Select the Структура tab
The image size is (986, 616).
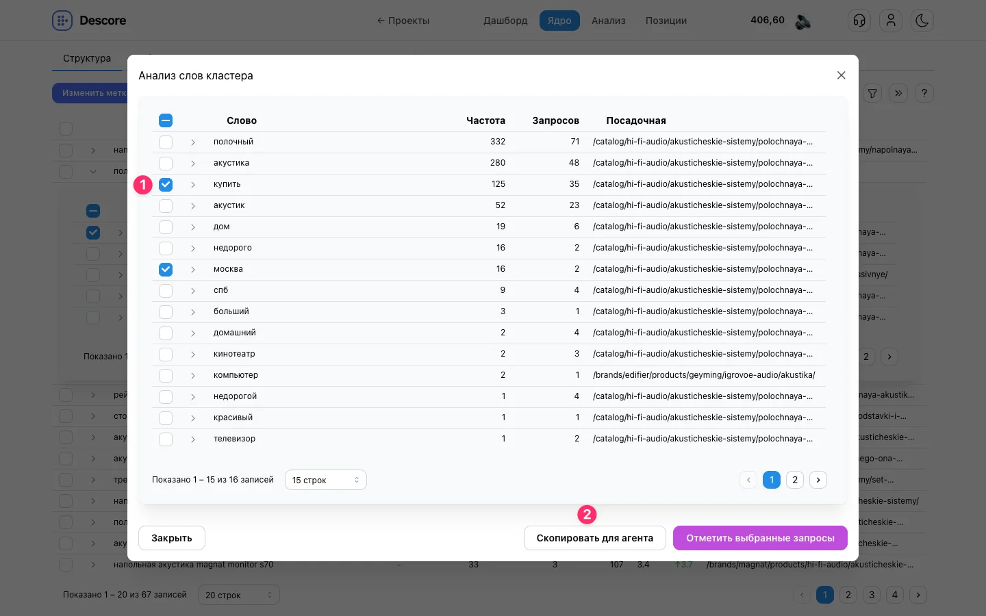click(x=87, y=58)
